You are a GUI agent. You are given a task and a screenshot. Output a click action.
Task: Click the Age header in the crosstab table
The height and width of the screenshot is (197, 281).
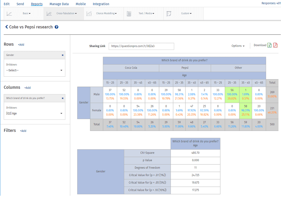[x=185, y=75]
